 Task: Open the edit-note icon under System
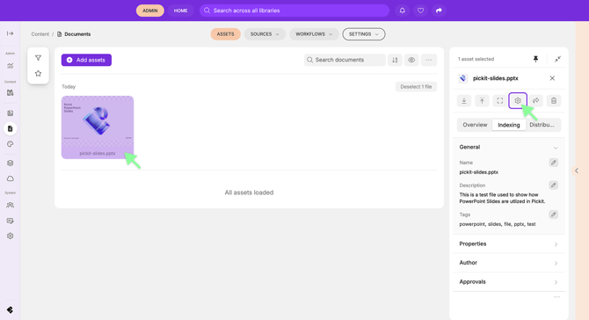[11, 221]
